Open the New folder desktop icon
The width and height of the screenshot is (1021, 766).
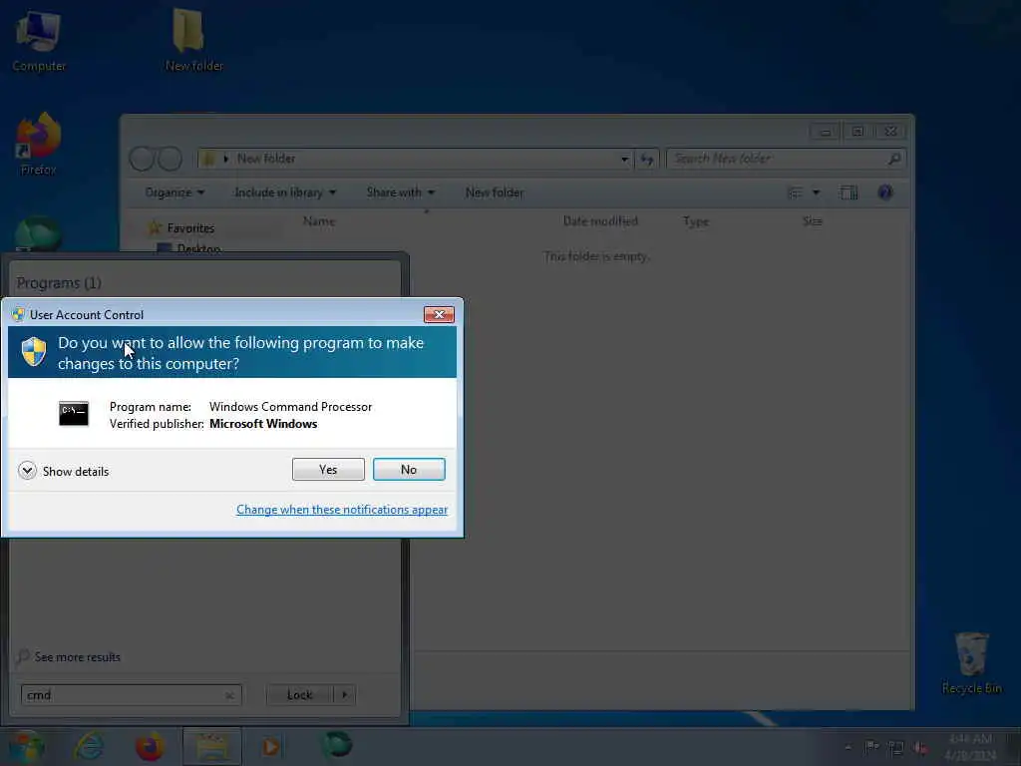pos(194,39)
